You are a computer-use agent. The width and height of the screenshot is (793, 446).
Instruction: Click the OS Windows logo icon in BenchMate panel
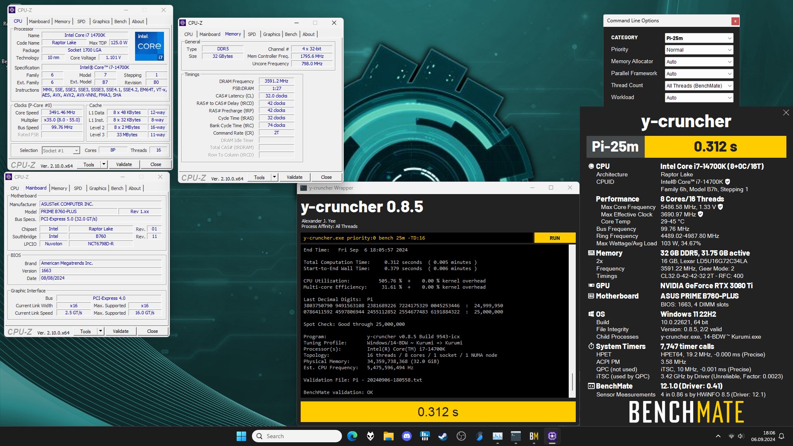591,314
